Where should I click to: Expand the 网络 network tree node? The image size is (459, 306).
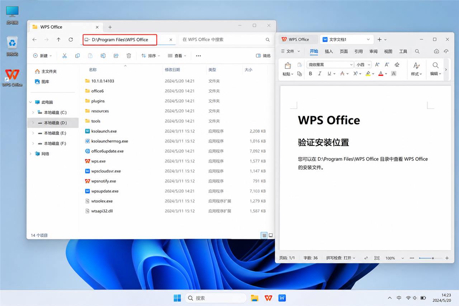pos(30,154)
